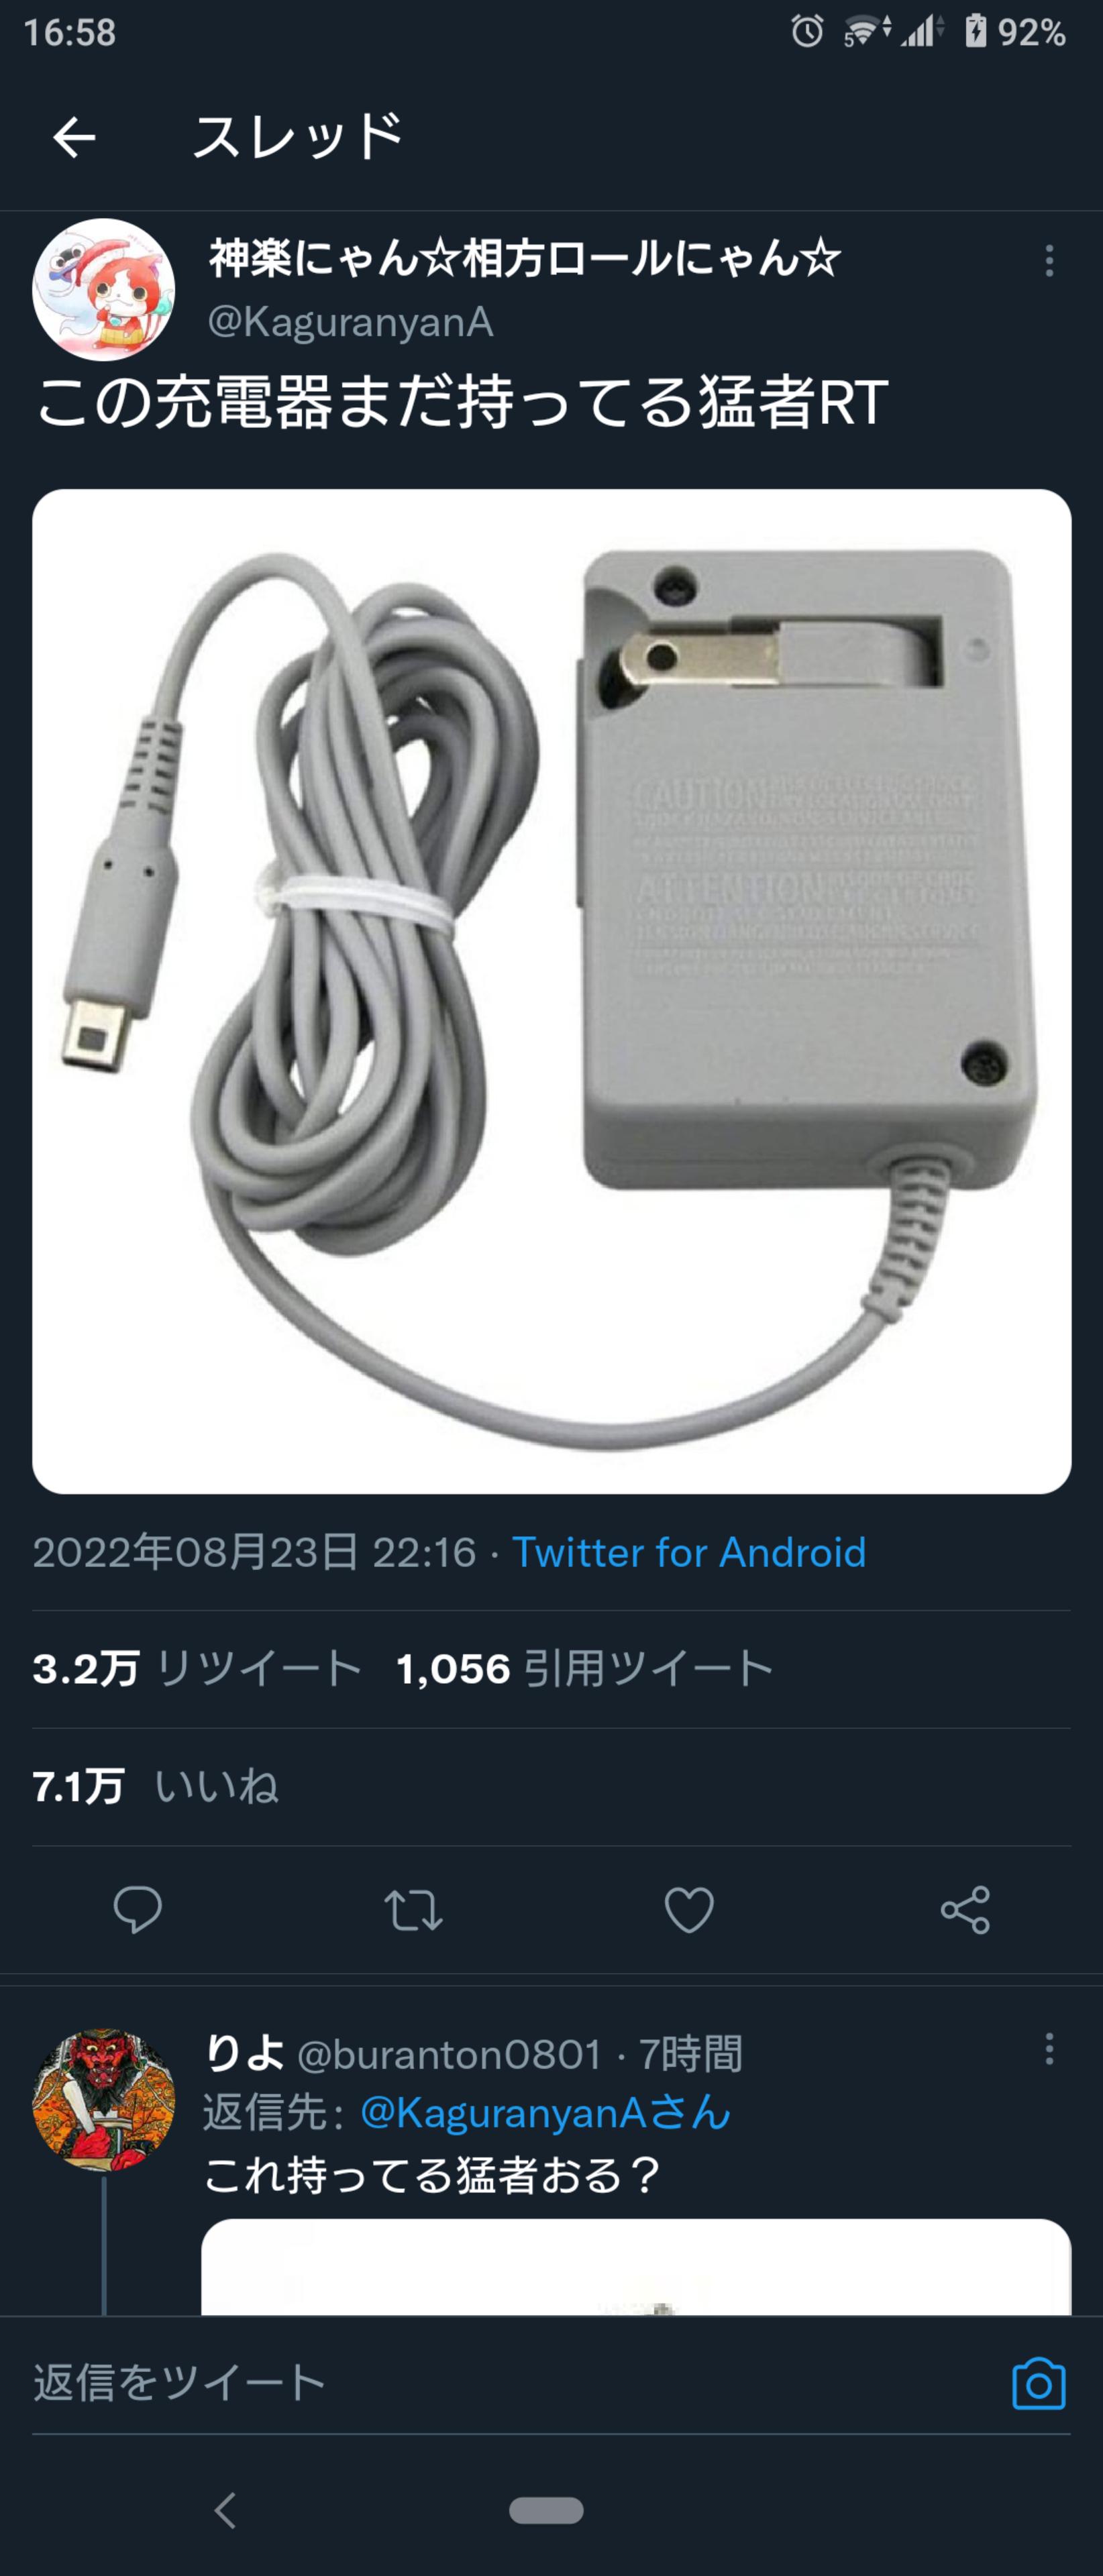Tap the reply speech bubble icon

[138, 1910]
